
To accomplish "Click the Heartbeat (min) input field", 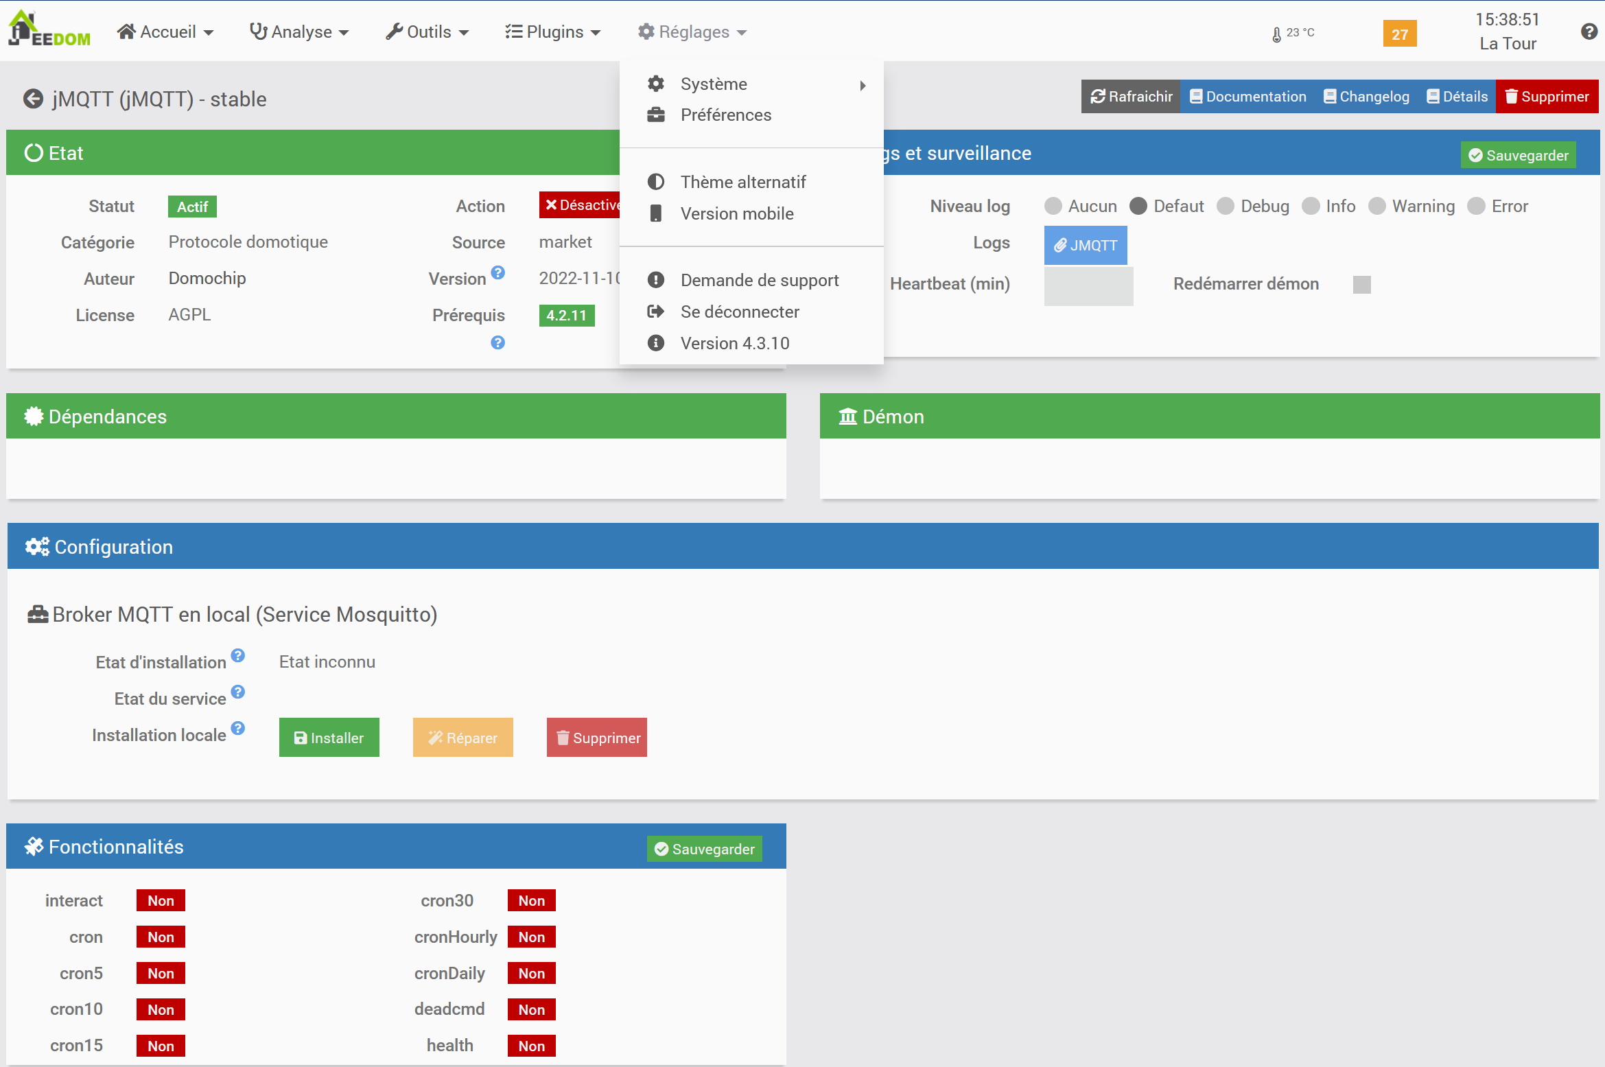I will 1088,286.
